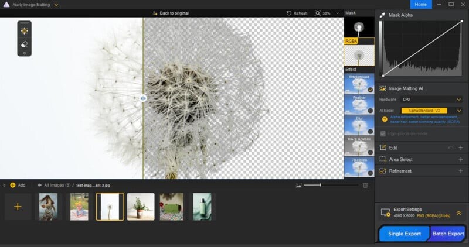Apply the Black & White effect

(x=359, y=145)
